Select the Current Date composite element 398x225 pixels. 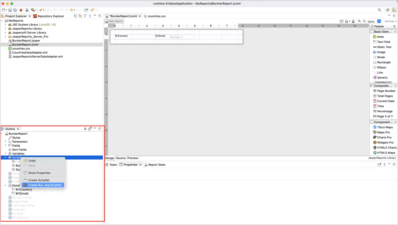[384, 101]
